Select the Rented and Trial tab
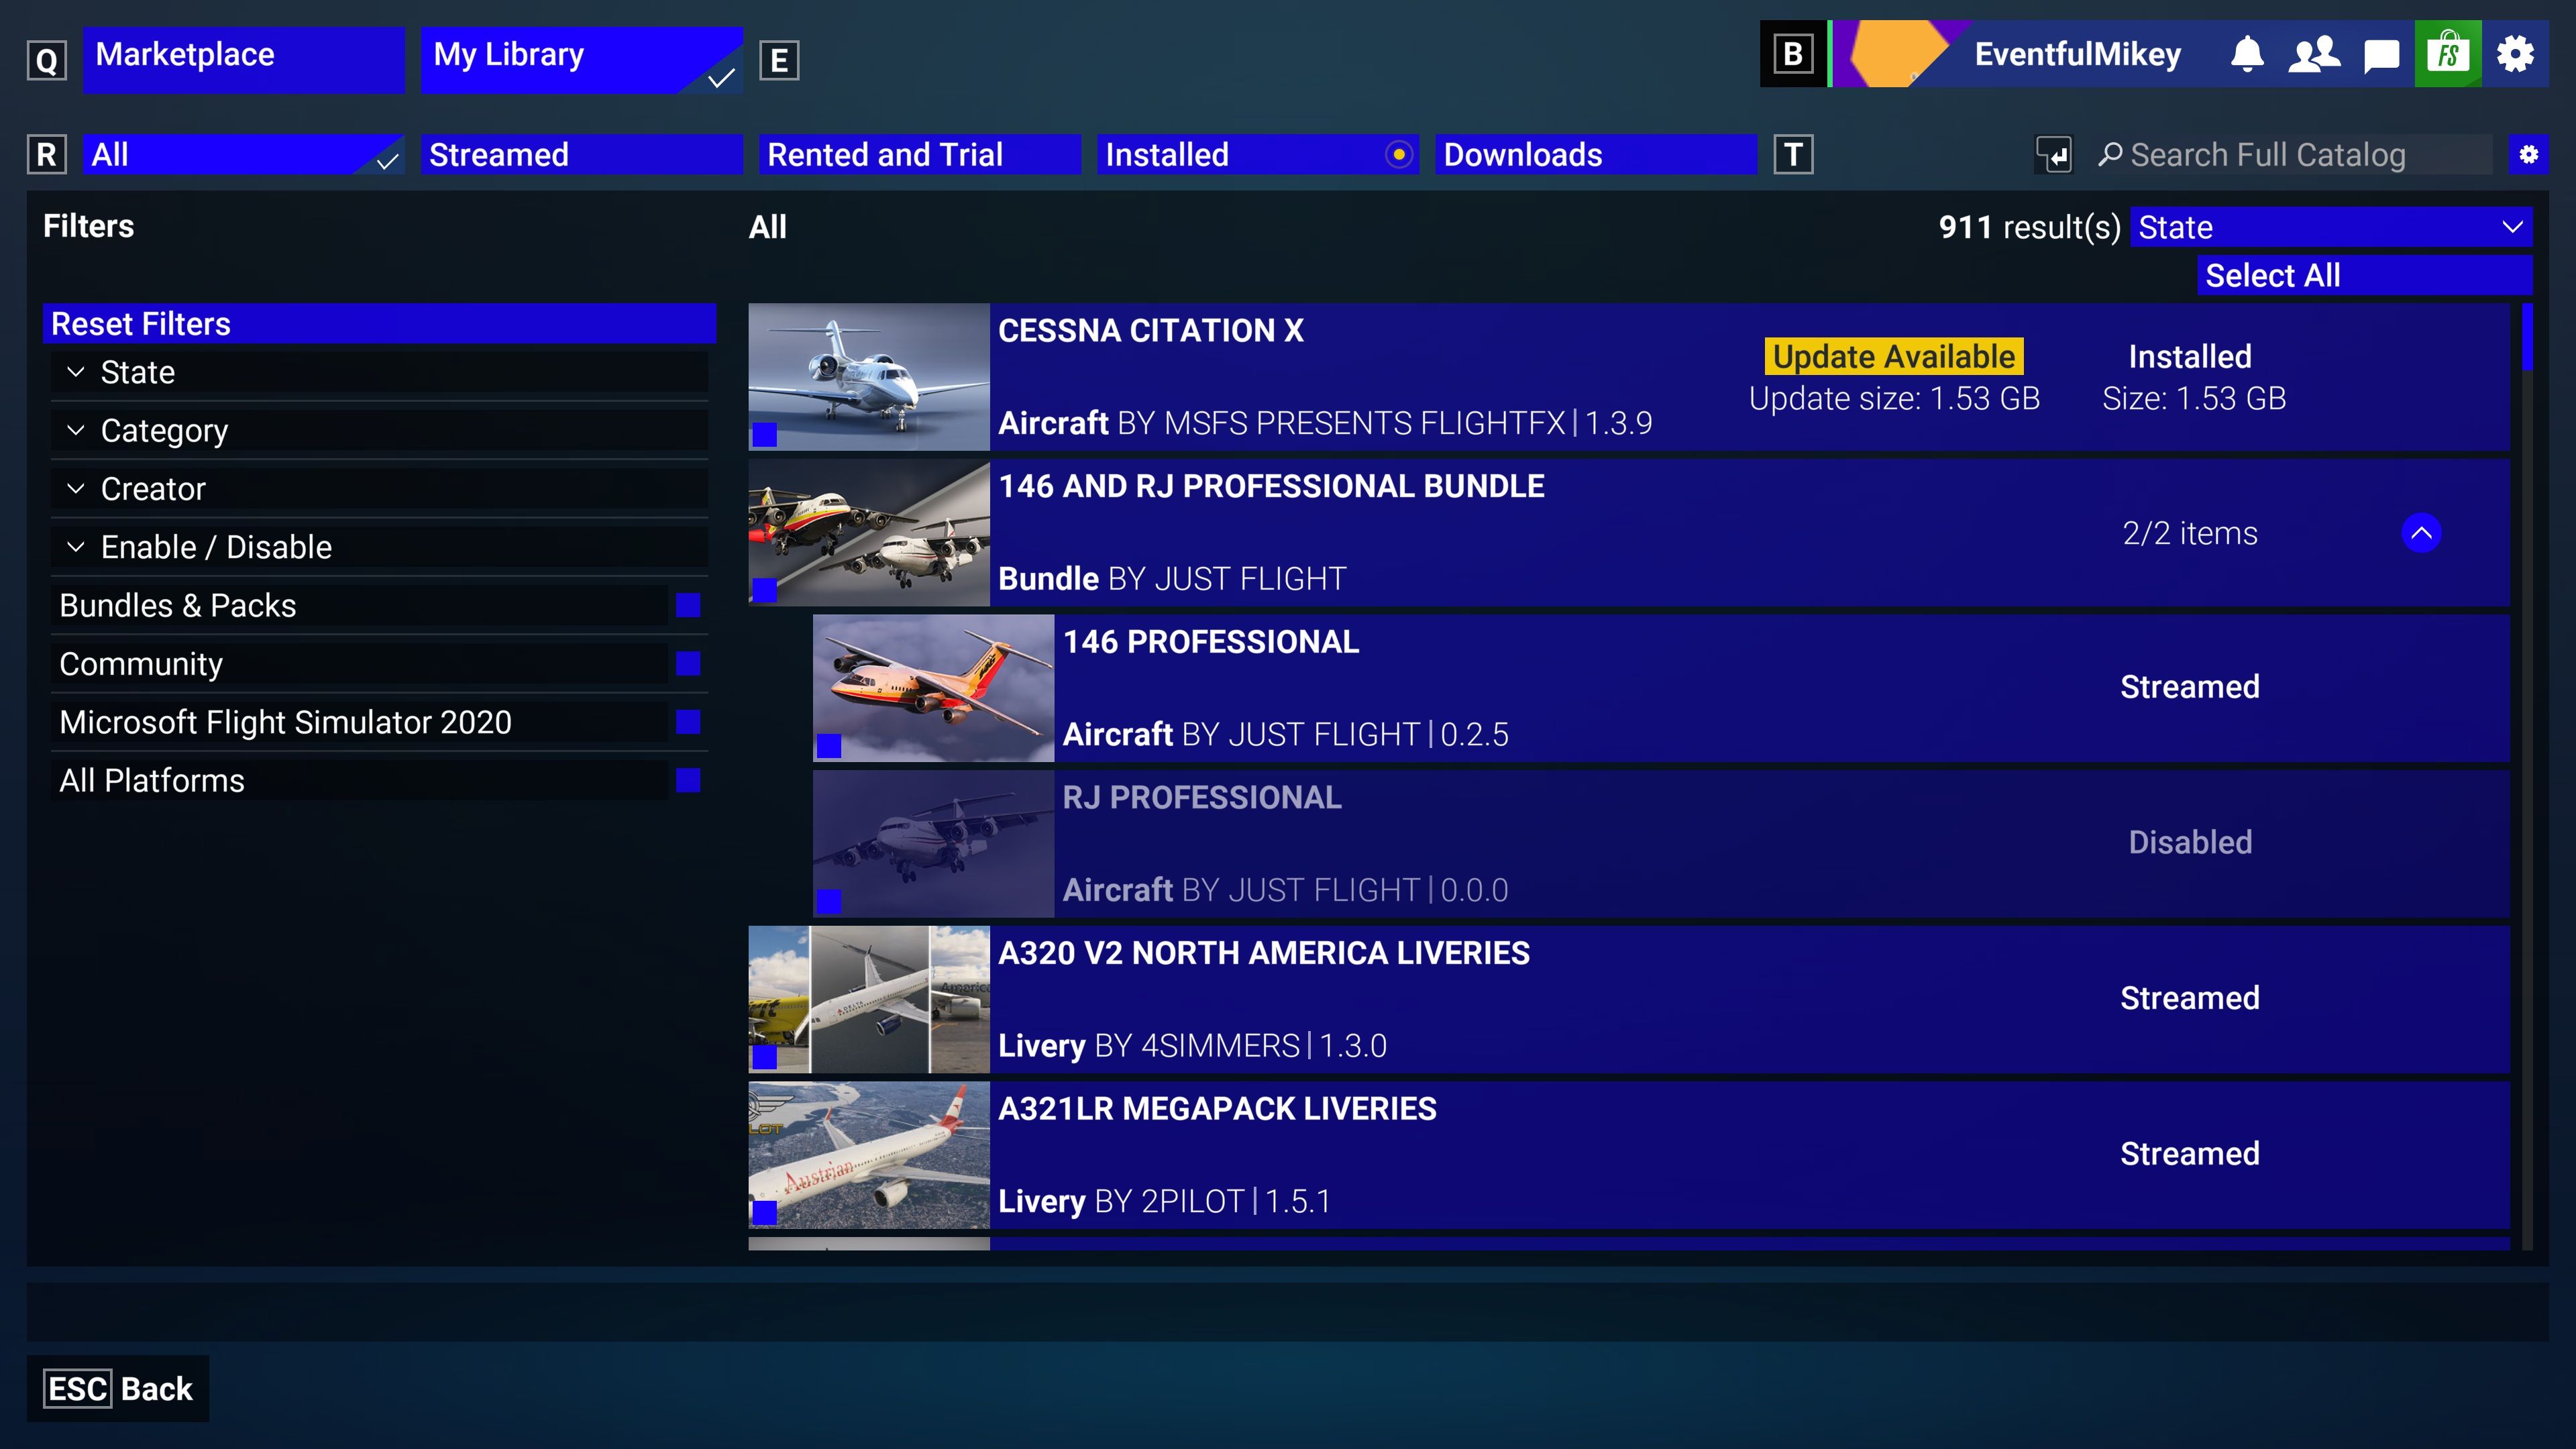This screenshot has width=2576, height=1449. 919,155
